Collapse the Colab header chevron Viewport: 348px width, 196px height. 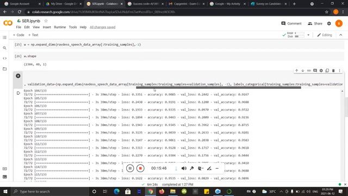pyautogui.click(x=341, y=35)
